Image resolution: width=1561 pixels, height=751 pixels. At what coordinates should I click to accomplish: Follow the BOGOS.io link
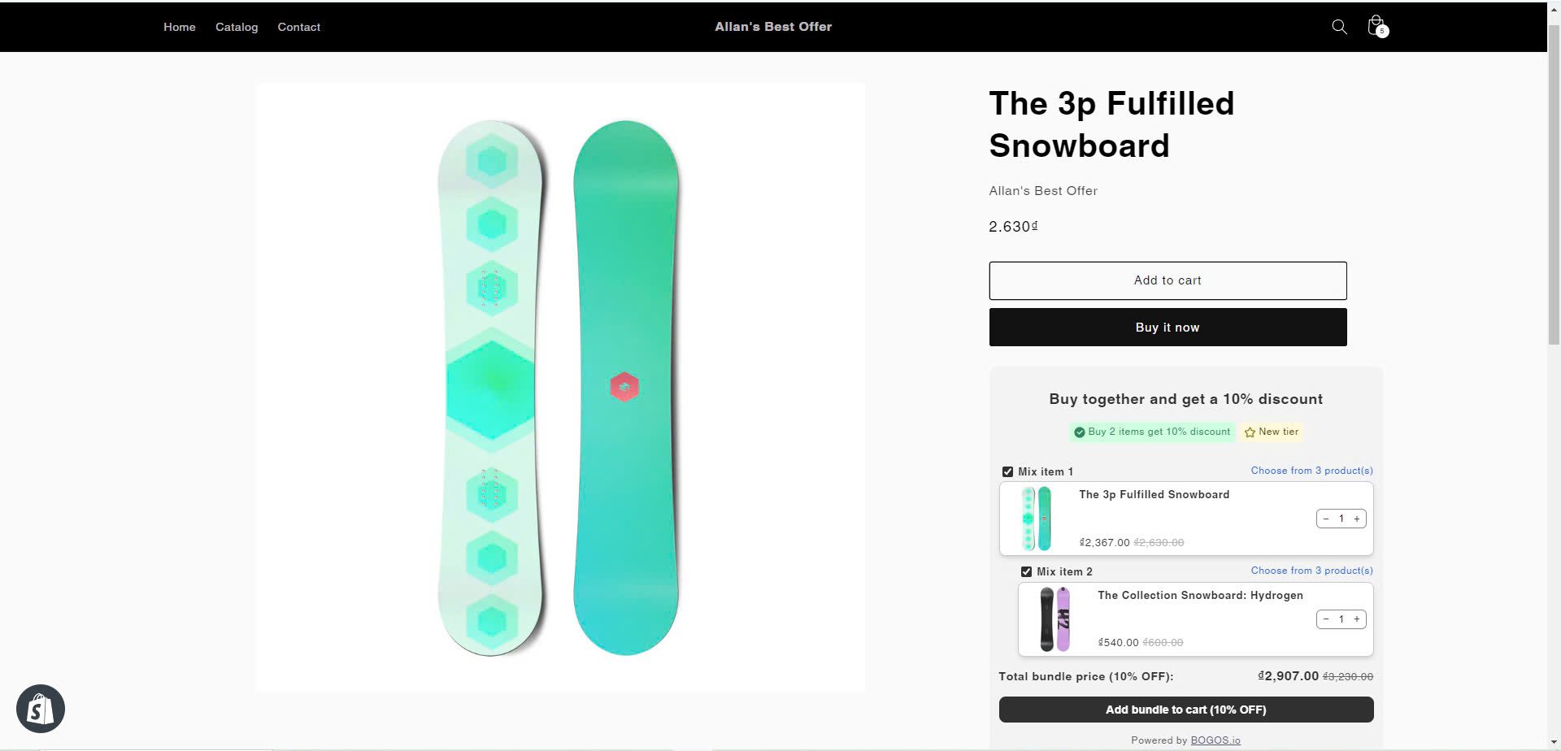[1215, 740]
